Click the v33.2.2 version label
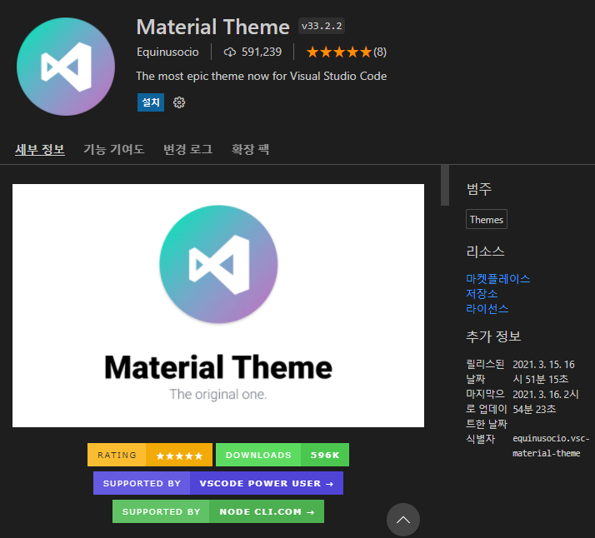The height and width of the screenshot is (538, 595). pos(322,26)
